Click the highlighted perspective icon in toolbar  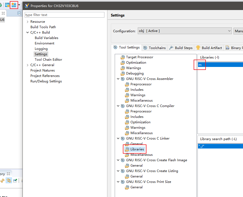tap(14, 5)
